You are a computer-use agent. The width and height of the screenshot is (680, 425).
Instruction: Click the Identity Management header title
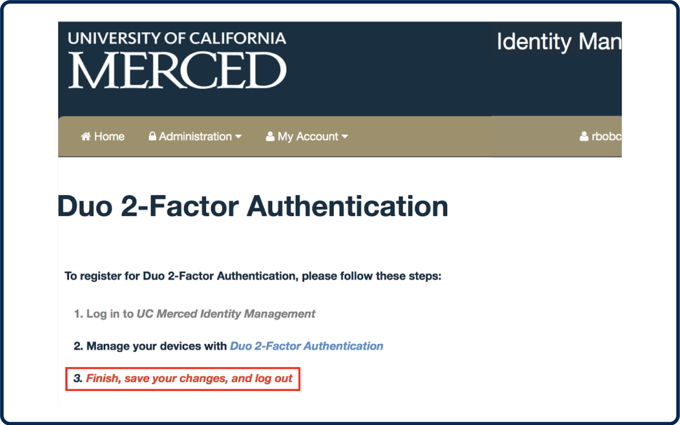pyautogui.click(x=559, y=42)
